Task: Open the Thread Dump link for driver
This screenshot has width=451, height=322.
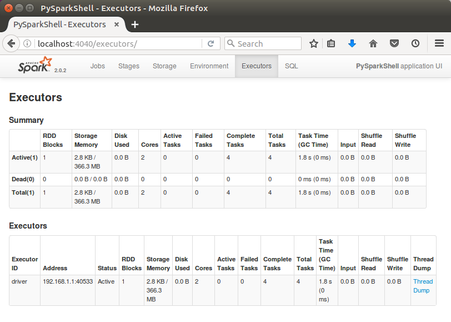Action: coord(423,286)
